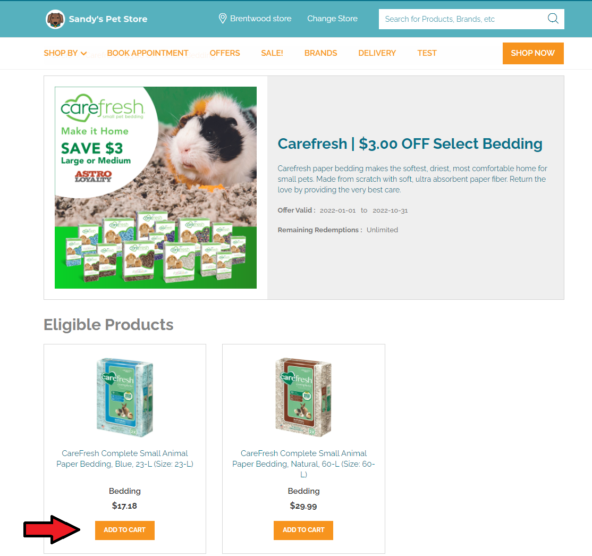
Task: Open the SALE! menu item
Action: [272, 53]
